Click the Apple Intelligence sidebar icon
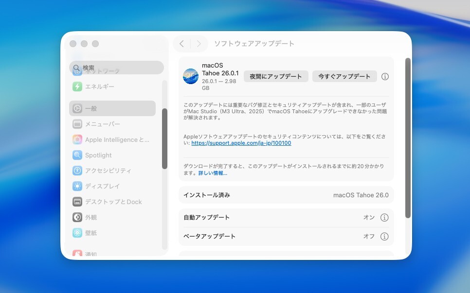The height and width of the screenshot is (293, 470). click(77, 139)
